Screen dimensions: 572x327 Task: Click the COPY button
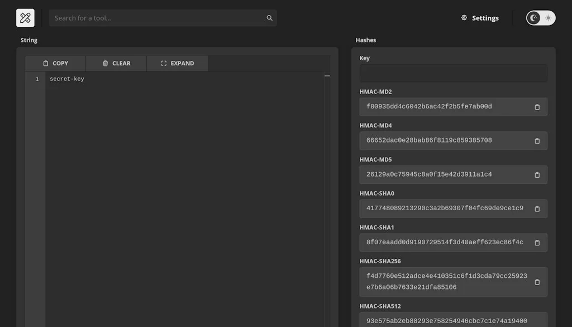tap(55, 63)
